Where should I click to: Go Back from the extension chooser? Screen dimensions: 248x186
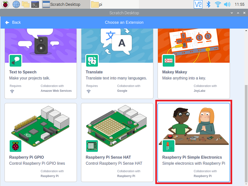pos(13,23)
